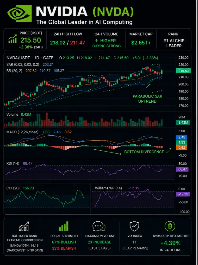Click the '33% BEARISH' sentiment text

click(64, 248)
